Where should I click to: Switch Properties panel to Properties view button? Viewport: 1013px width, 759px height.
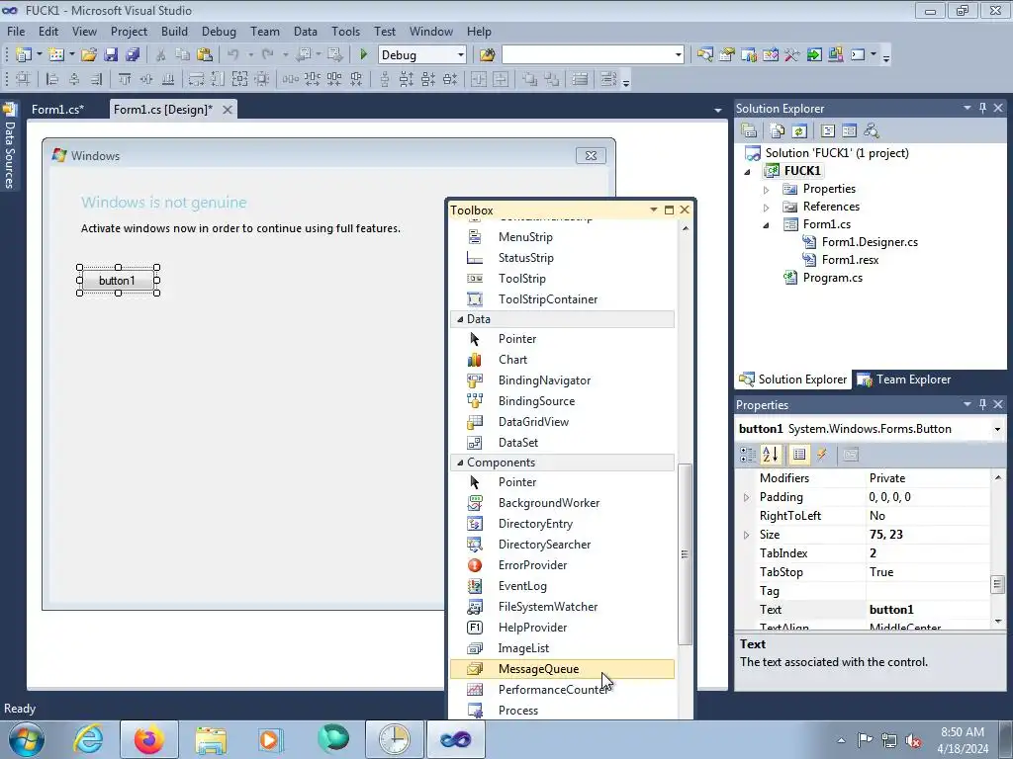click(799, 455)
